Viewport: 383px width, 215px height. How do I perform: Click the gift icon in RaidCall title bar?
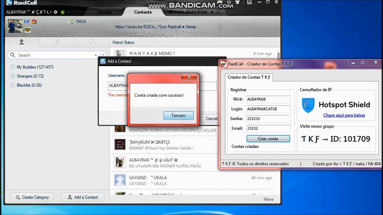tap(229, 2)
